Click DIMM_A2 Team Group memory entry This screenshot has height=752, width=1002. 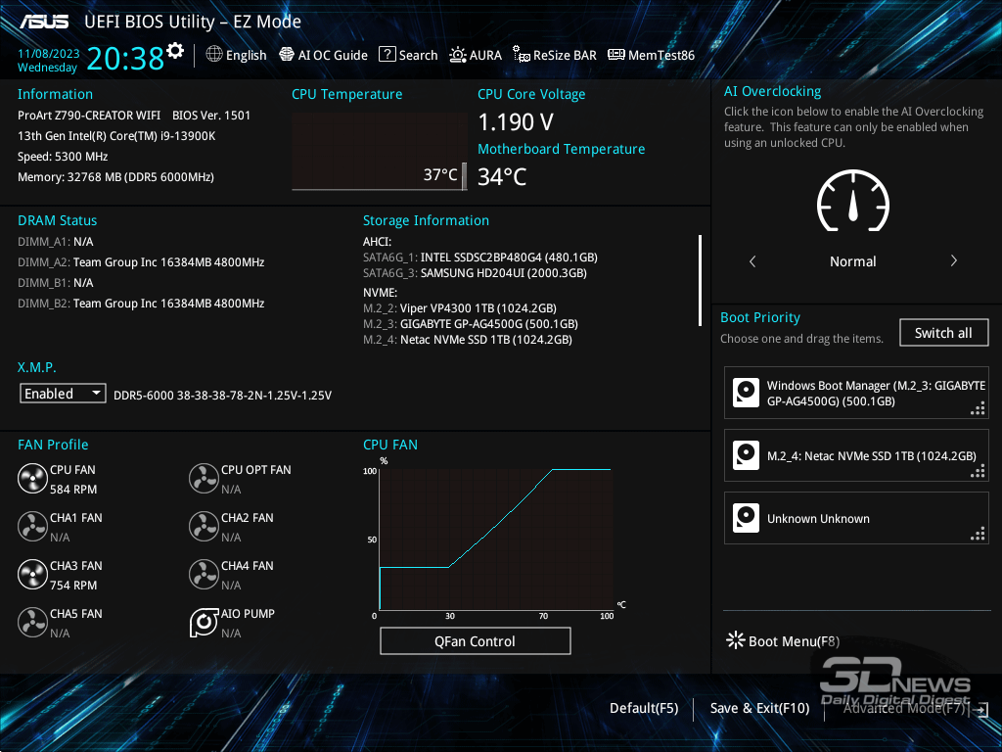point(141,262)
